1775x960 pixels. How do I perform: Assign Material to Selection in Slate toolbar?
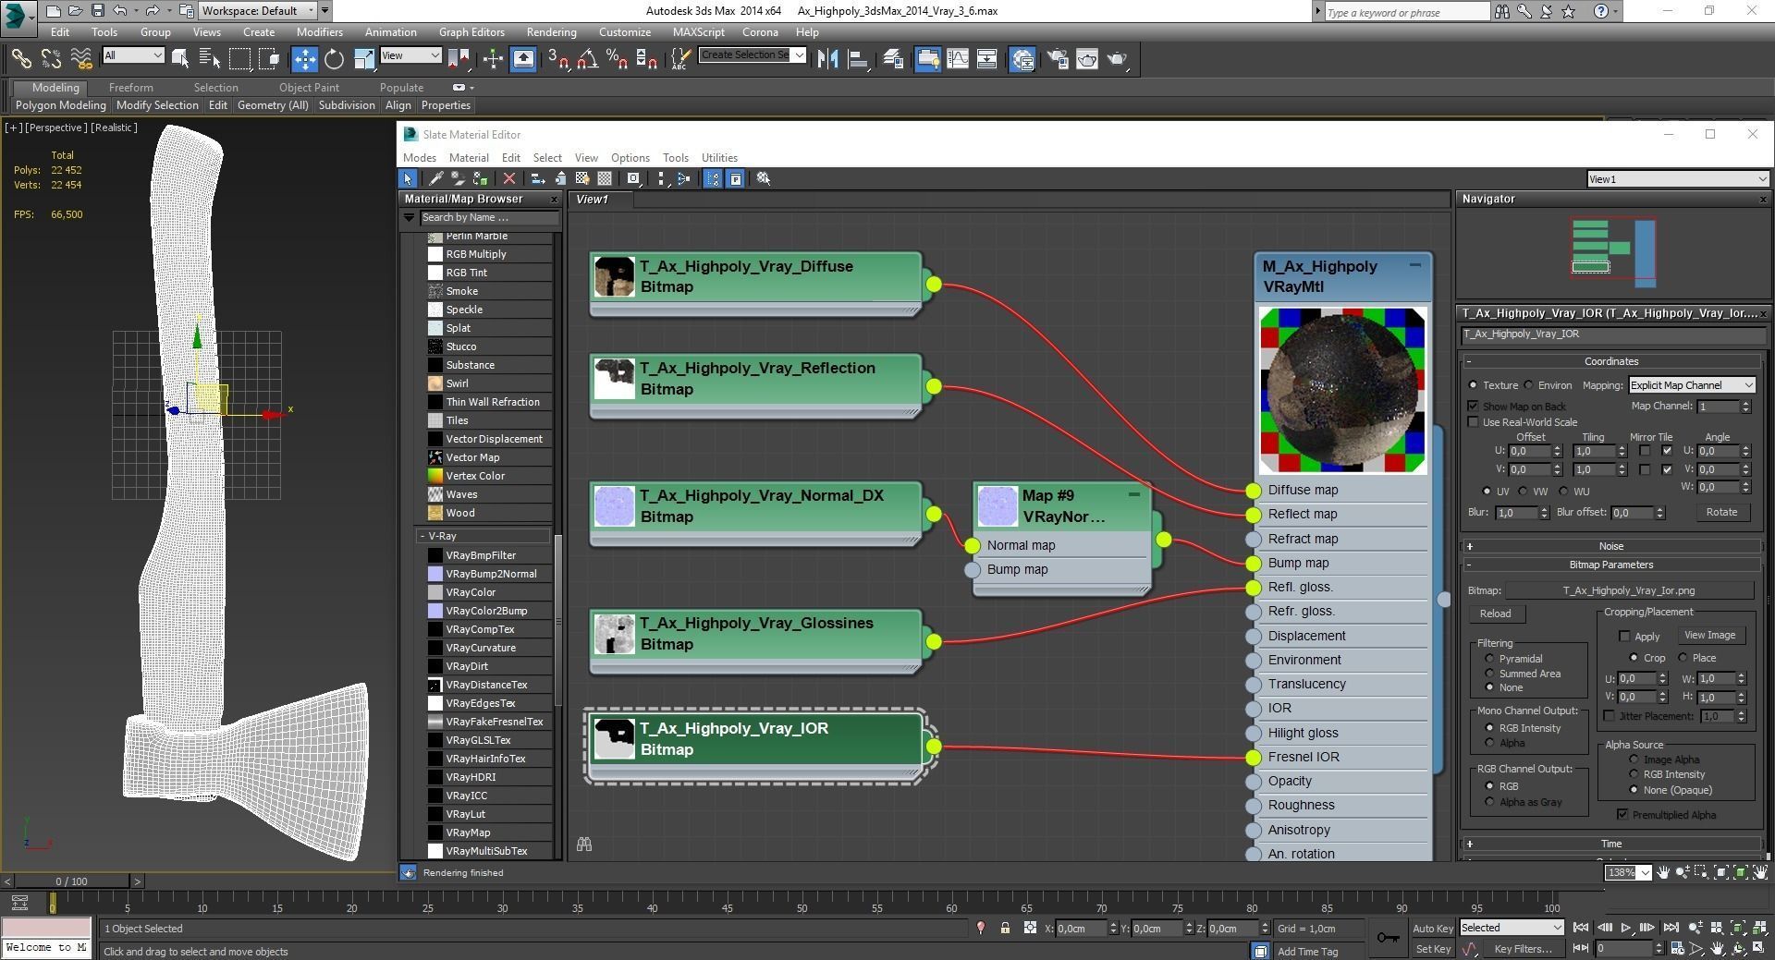tap(480, 178)
